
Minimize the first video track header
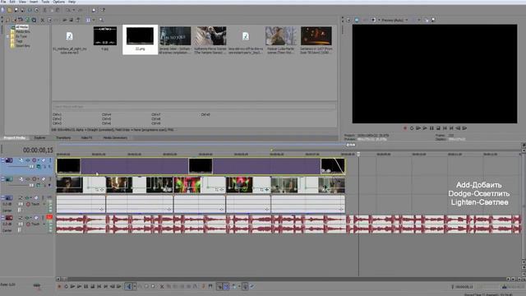pos(2,160)
